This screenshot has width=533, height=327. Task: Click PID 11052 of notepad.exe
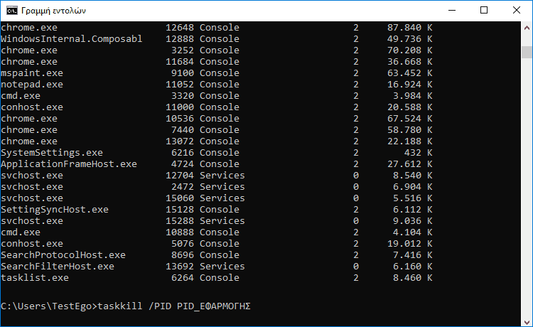180,85
